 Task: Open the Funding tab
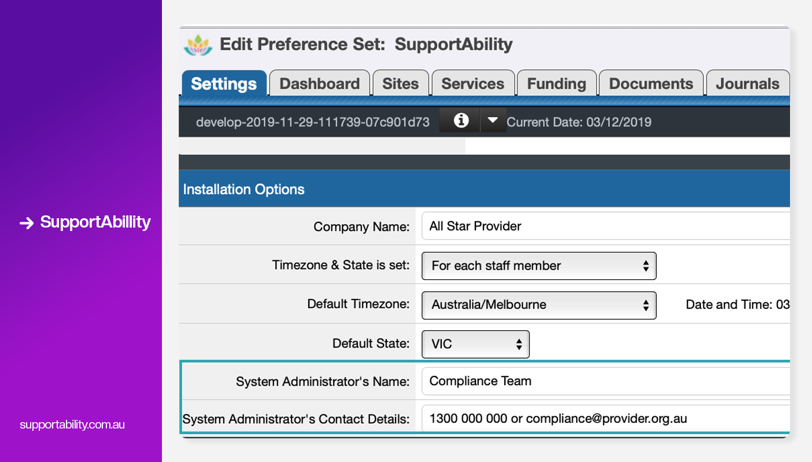click(x=556, y=84)
